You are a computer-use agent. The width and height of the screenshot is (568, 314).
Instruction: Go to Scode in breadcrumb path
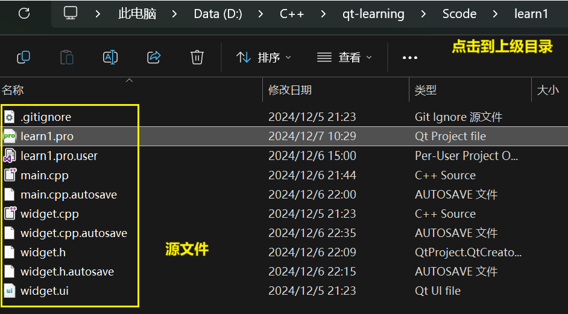pyautogui.click(x=459, y=14)
